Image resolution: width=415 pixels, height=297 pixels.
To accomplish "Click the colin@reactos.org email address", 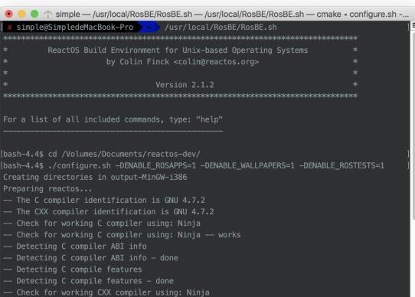I will 216,62.
